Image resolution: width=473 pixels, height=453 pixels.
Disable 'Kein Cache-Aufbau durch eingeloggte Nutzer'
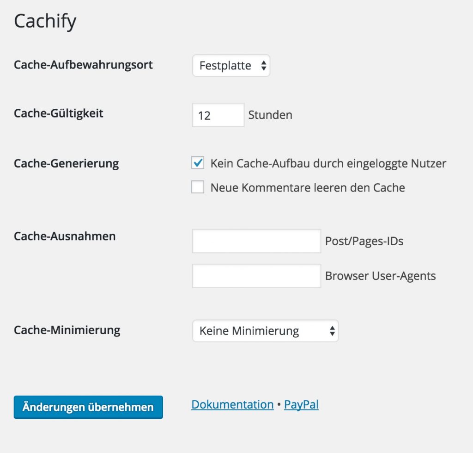coord(198,163)
